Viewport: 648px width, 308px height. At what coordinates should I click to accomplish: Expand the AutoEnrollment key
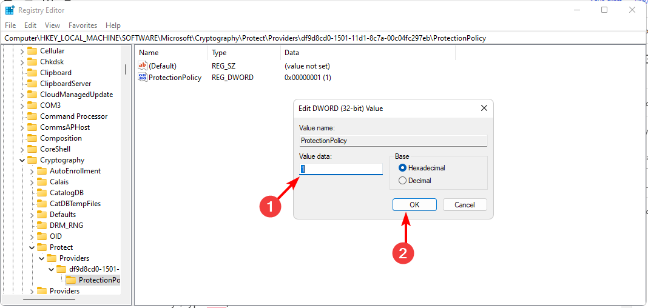pos(32,171)
